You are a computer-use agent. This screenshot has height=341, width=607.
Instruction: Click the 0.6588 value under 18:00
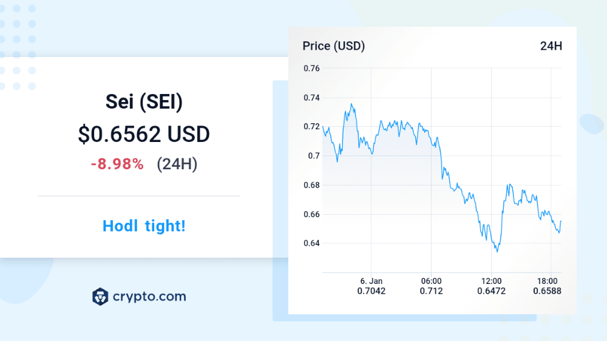click(x=548, y=291)
